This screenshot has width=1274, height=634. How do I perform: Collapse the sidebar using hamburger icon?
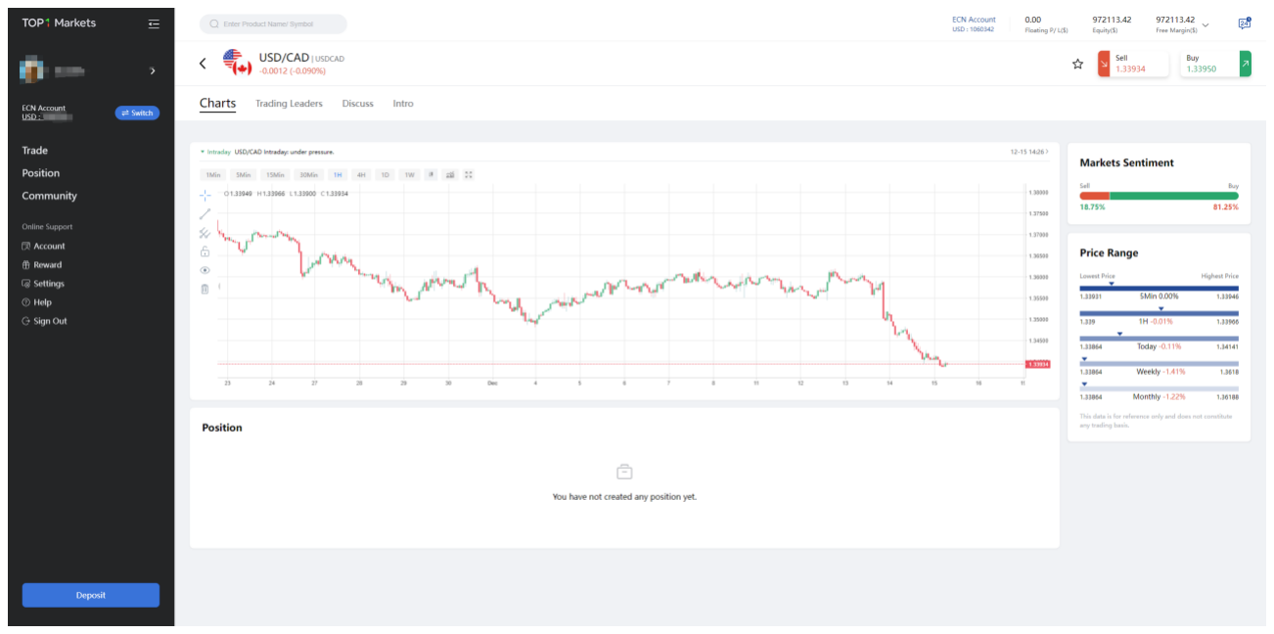pyautogui.click(x=154, y=23)
